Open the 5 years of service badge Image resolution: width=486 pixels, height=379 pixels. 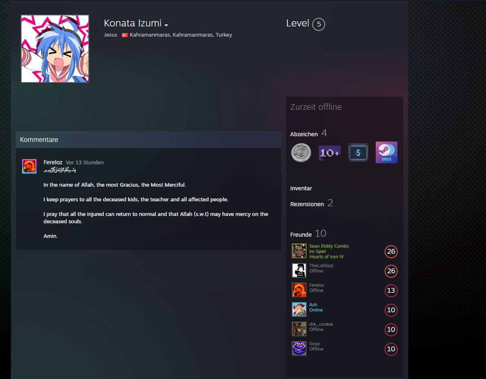(x=358, y=152)
